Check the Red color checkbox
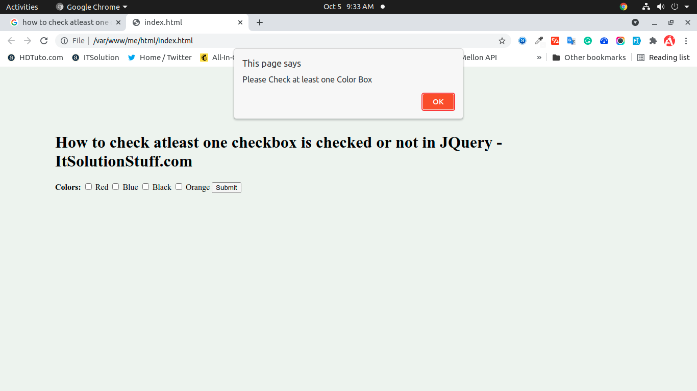697x391 pixels. pos(88,187)
